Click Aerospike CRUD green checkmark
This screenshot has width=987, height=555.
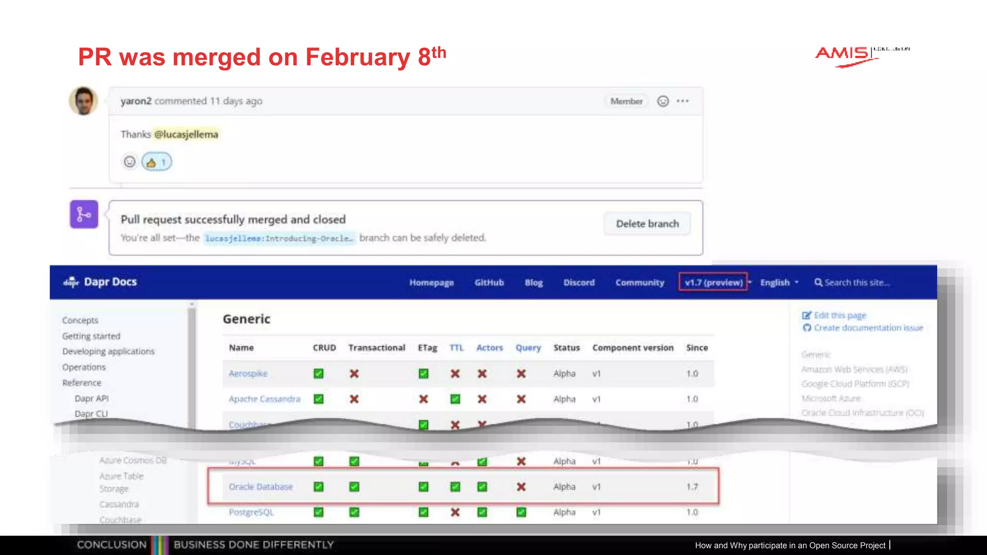click(x=319, y=374)
